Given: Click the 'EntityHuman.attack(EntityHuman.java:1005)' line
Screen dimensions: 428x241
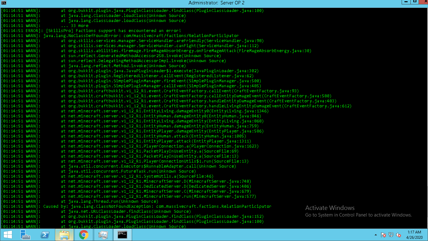Looking at the screenshot, I should tap(123, 136).
